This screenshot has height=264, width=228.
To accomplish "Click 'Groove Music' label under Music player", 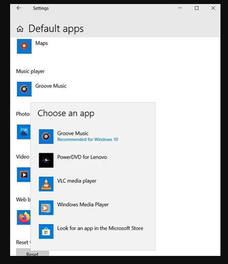I will [x=51, y=86].
